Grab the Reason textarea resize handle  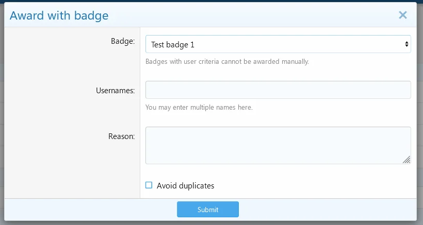point(406,160)
